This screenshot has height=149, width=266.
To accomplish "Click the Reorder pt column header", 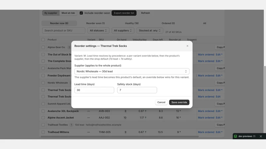I will point(175,40).
